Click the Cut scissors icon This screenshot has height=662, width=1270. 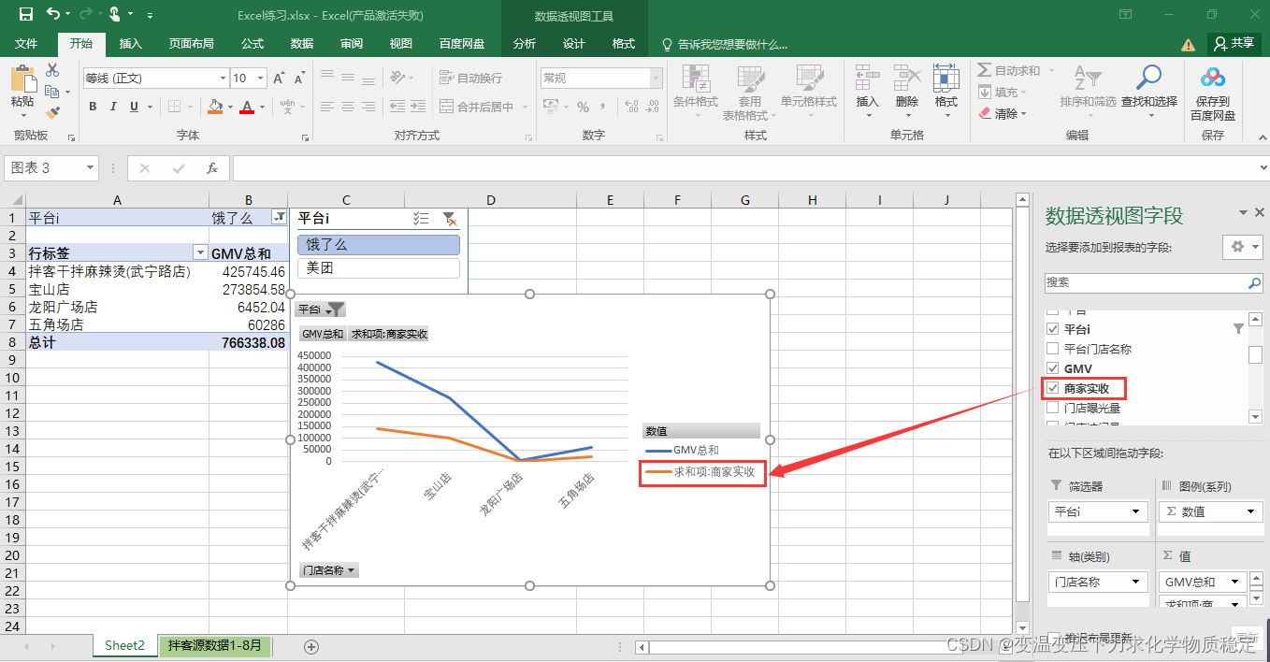point(52,71)
